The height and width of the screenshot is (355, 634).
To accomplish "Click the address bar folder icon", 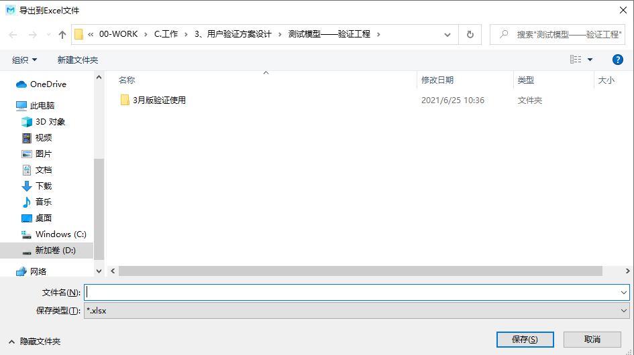I will pos(79,35).
